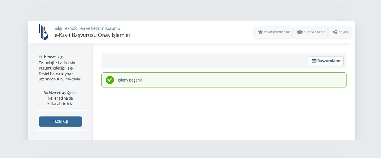Click the e-Kayıt Başvurusu Onay İşlemleri title
381x158 pixels.
(x=93, y=35)
